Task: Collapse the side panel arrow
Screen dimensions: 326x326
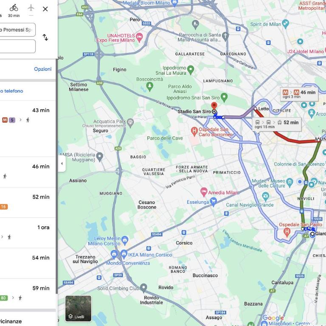Action: [62, 163]
